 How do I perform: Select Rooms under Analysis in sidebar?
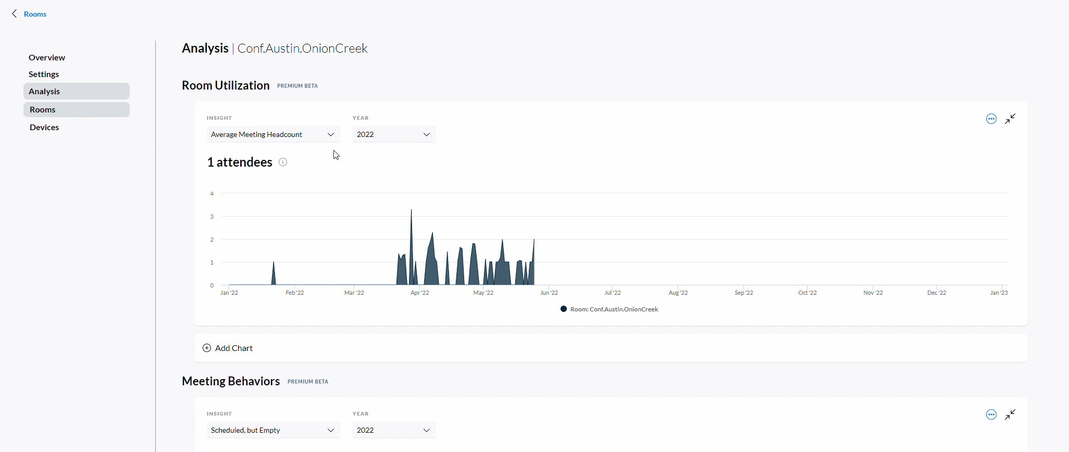tap(77, 109)
